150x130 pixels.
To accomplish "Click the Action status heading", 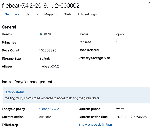I will click(15, 92).
